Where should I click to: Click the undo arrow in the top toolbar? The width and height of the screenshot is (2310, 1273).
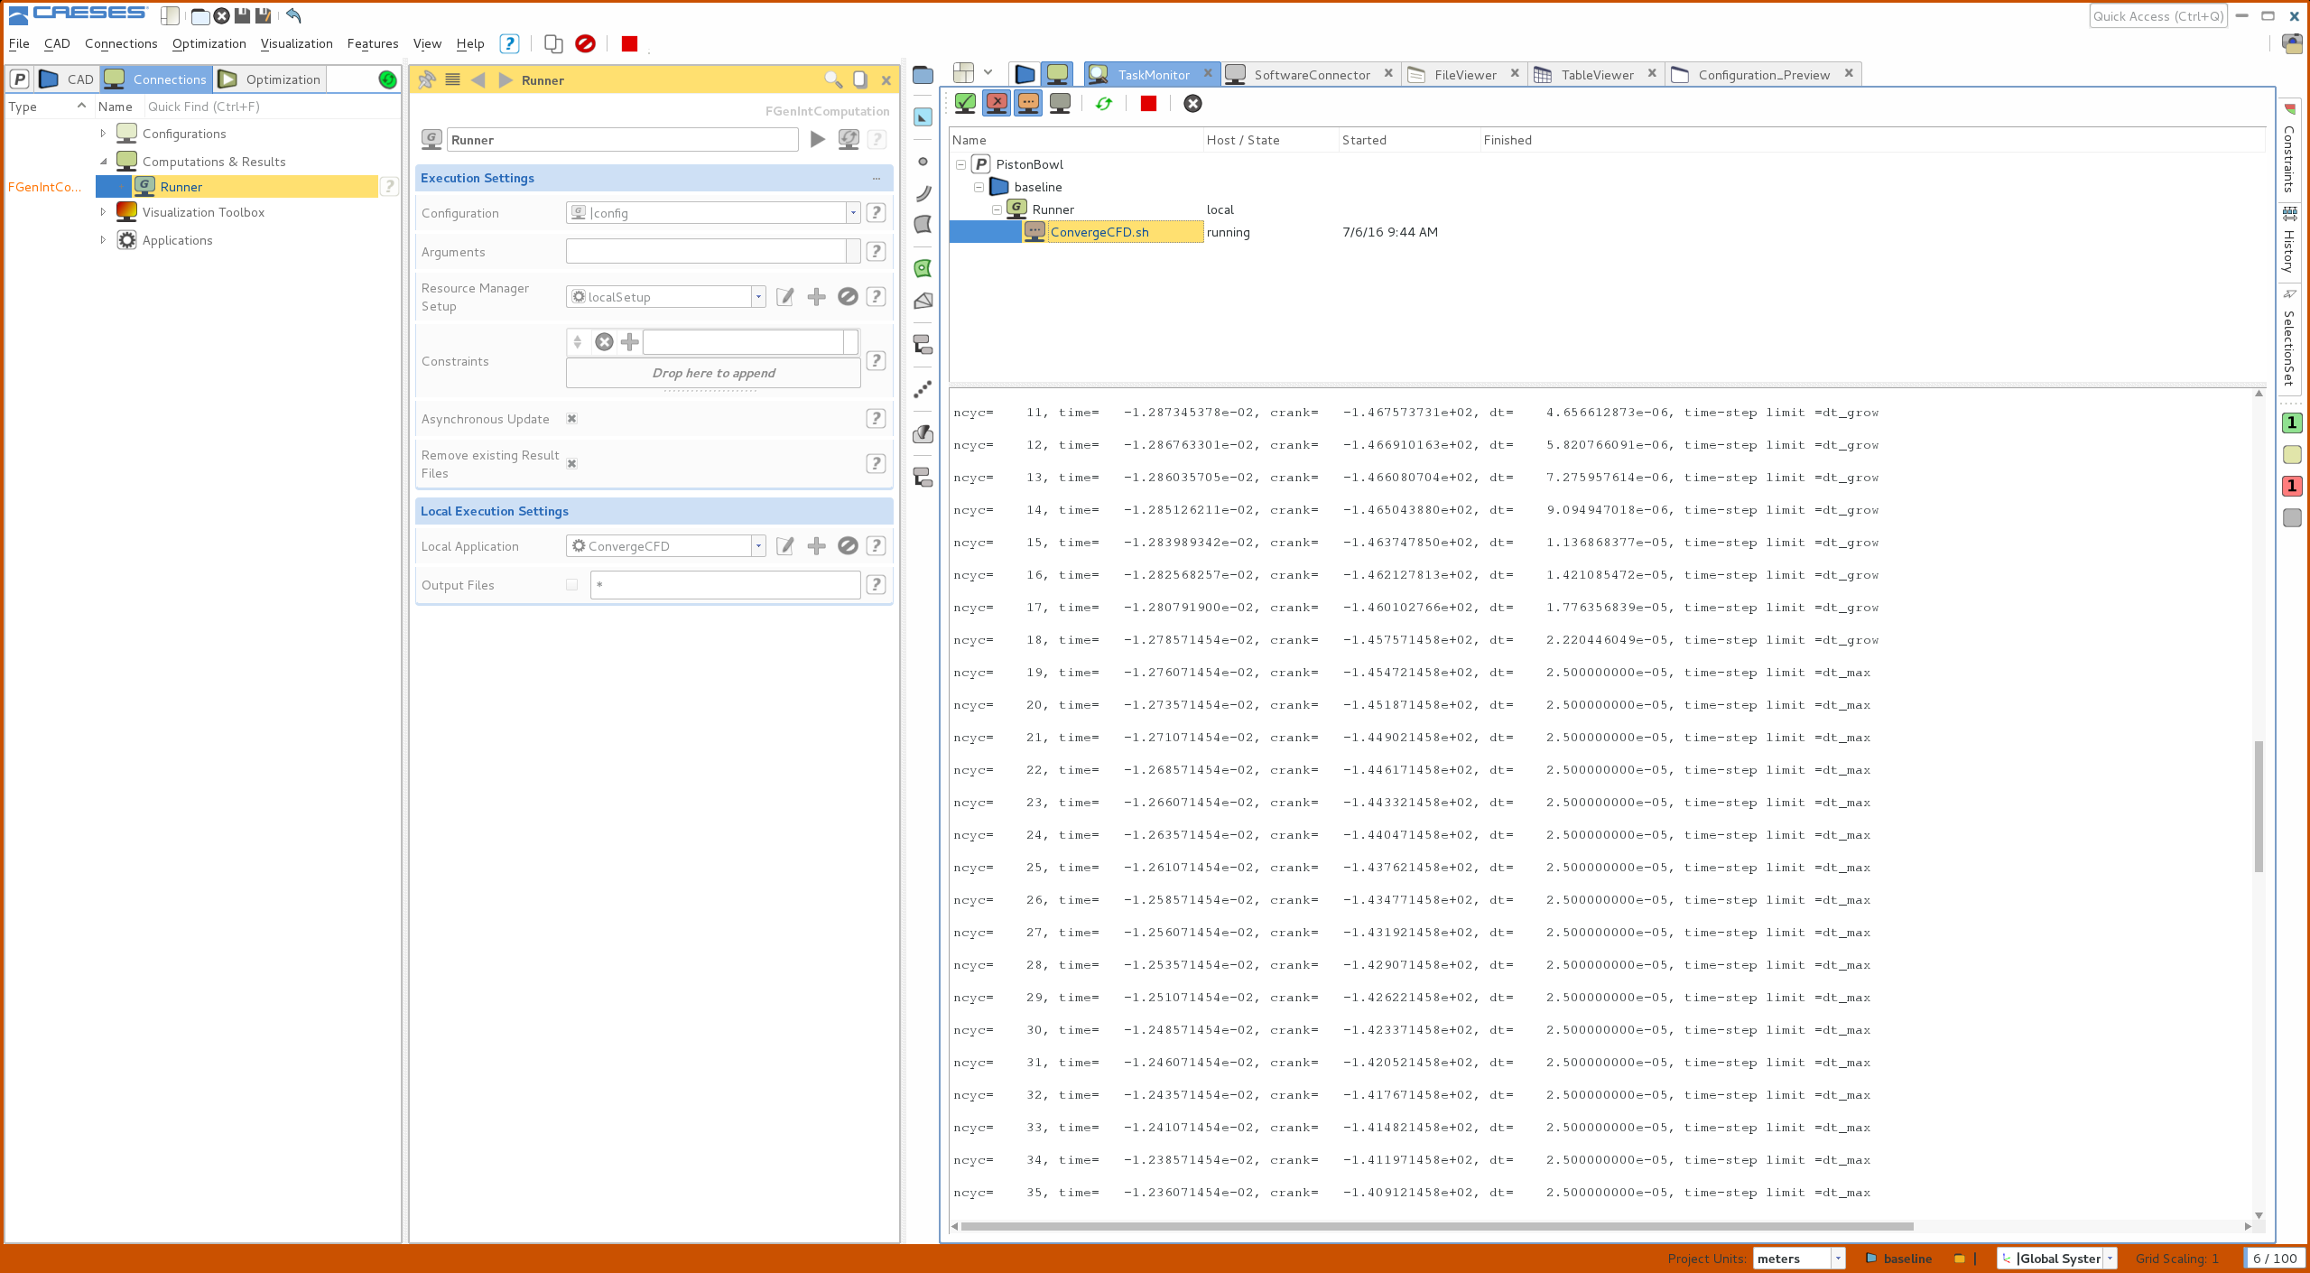(x=293, y=15)
